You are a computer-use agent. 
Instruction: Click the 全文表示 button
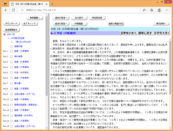point(79,18)
